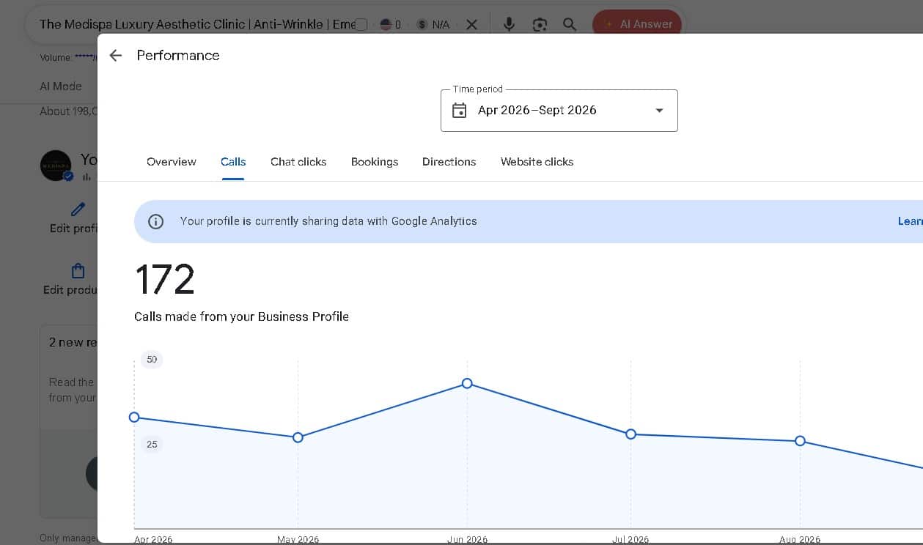Click the search query text field
Image resolution: width=923 pixels, height=545 pixels.
[197, 24]
